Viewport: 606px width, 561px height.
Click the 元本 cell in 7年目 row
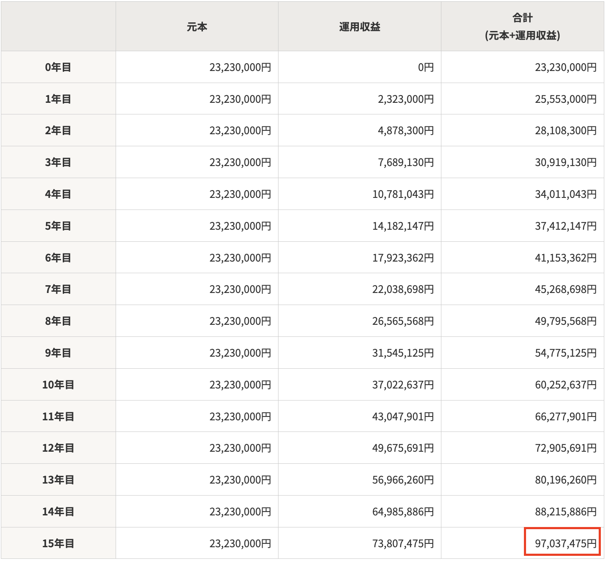point(240,289)
